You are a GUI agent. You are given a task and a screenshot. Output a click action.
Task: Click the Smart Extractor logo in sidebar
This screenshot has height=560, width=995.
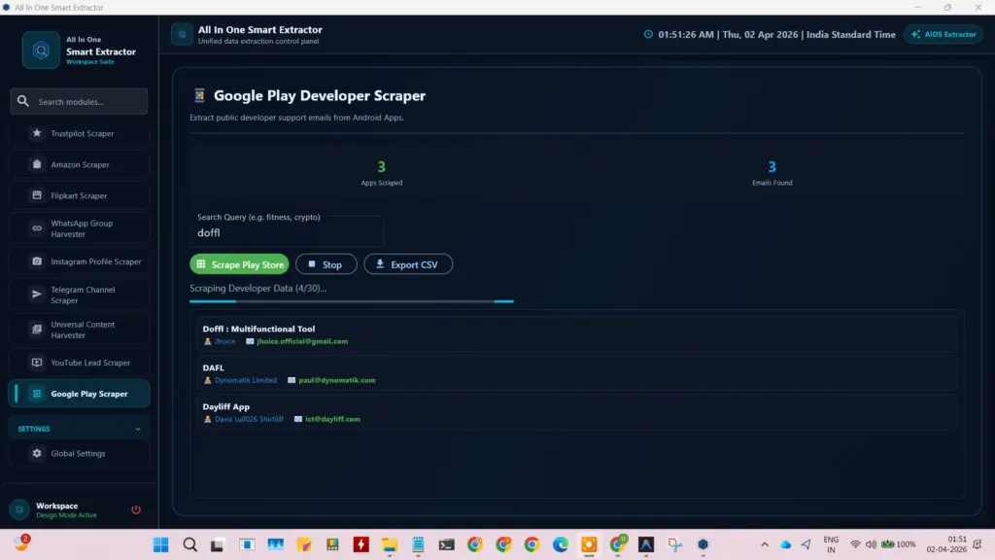click(x=41, y=50)
